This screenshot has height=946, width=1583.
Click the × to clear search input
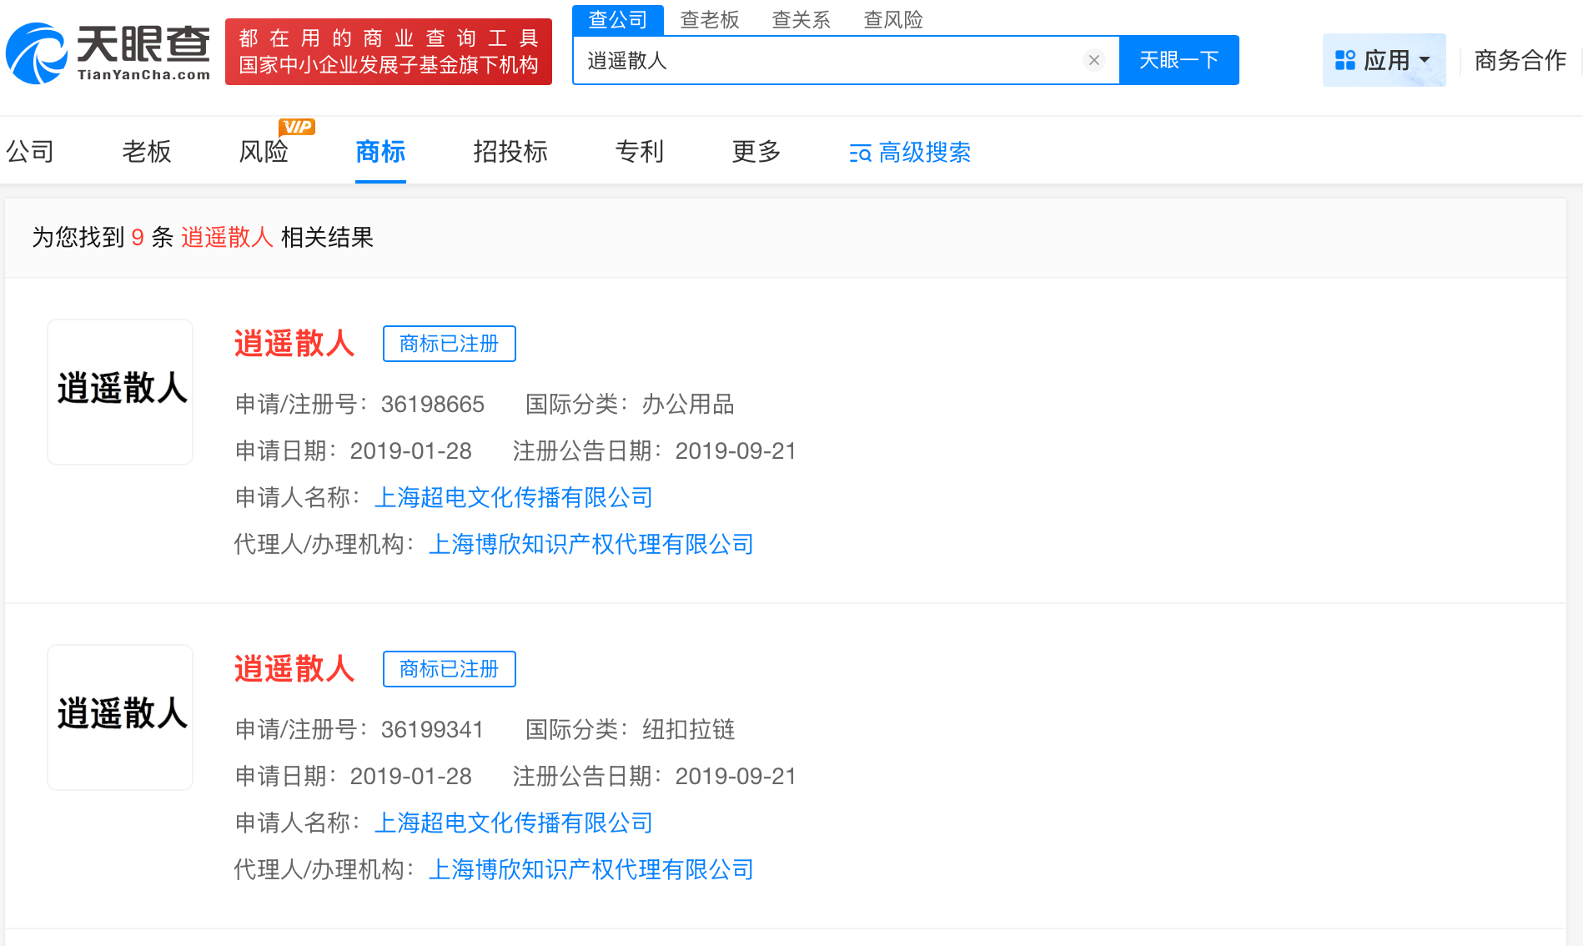point(1093,59)
